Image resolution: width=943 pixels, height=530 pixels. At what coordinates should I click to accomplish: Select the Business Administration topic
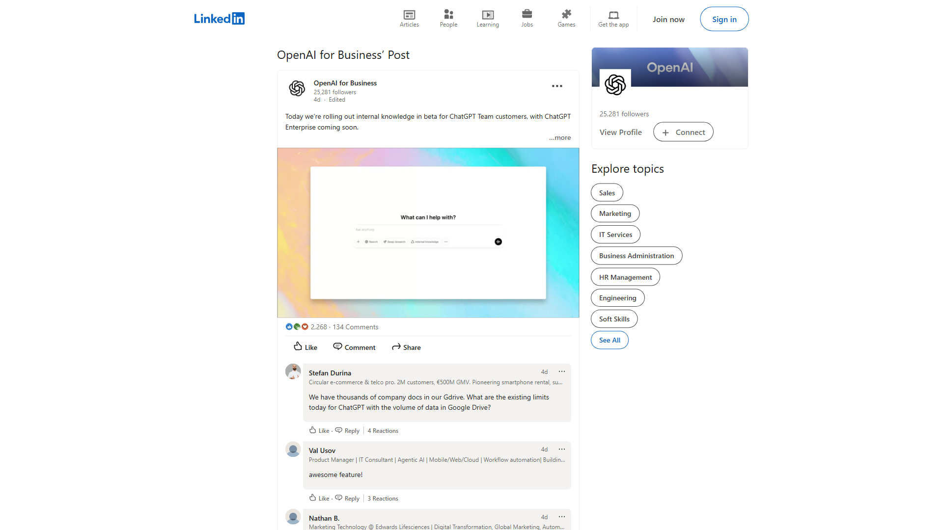637,256
